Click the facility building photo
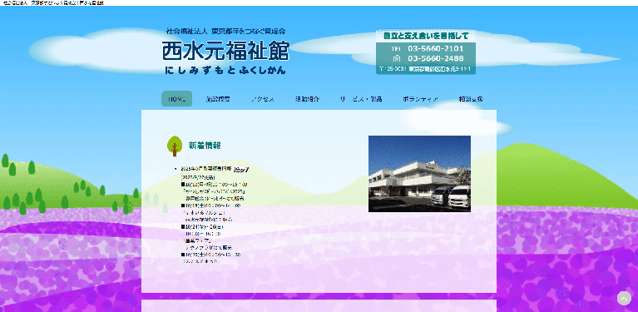The width and height of the screenshot is (638, 312). (x=419, y=174)
